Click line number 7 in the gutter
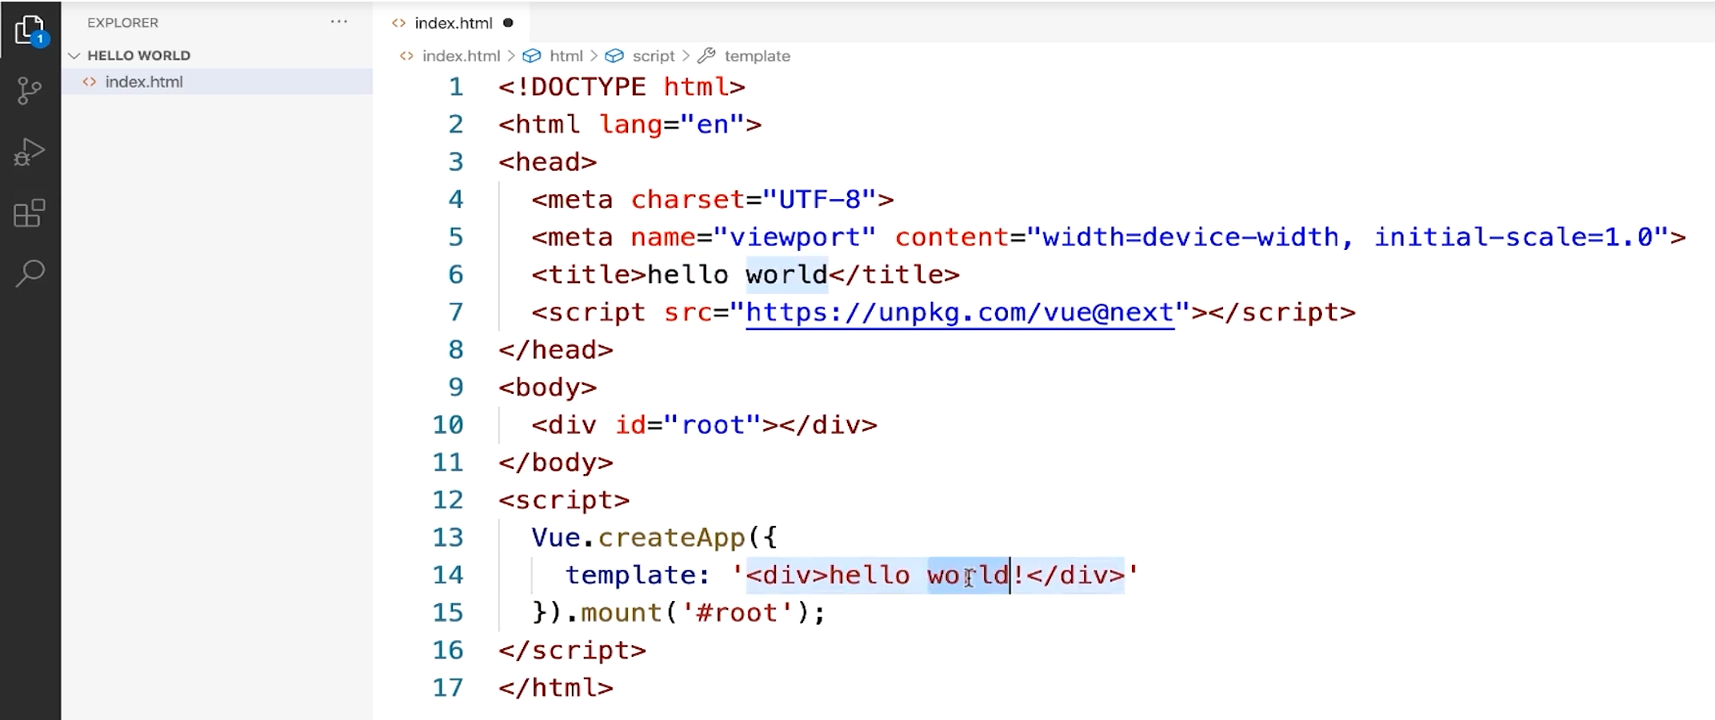The height and width of the screenshot is (720, 1715). click(x=456, y=312)
